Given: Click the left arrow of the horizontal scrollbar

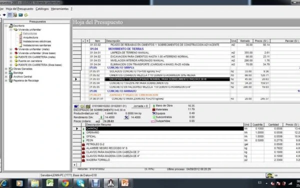Looking at the screenshot, I should click(x=74, y=164).
